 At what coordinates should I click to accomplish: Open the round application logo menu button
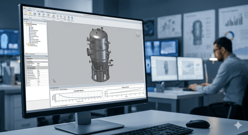(25, 8)
